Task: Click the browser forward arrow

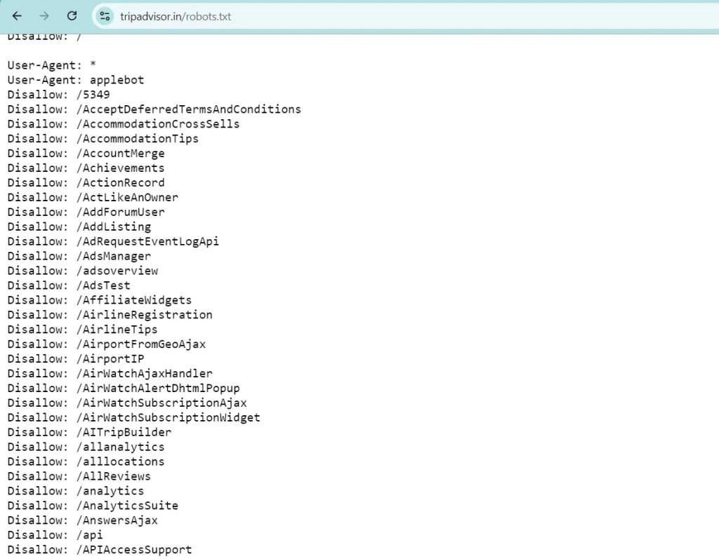Action: click(44, 16)
